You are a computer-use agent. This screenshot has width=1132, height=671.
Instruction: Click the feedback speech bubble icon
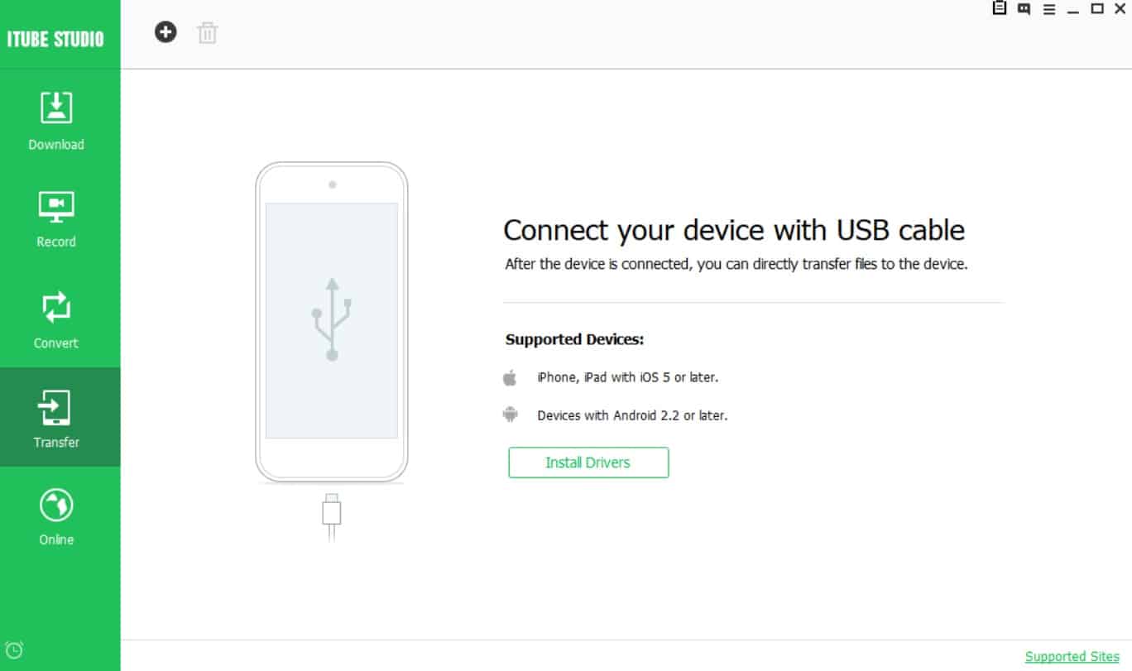click(x=1024, y=9)
